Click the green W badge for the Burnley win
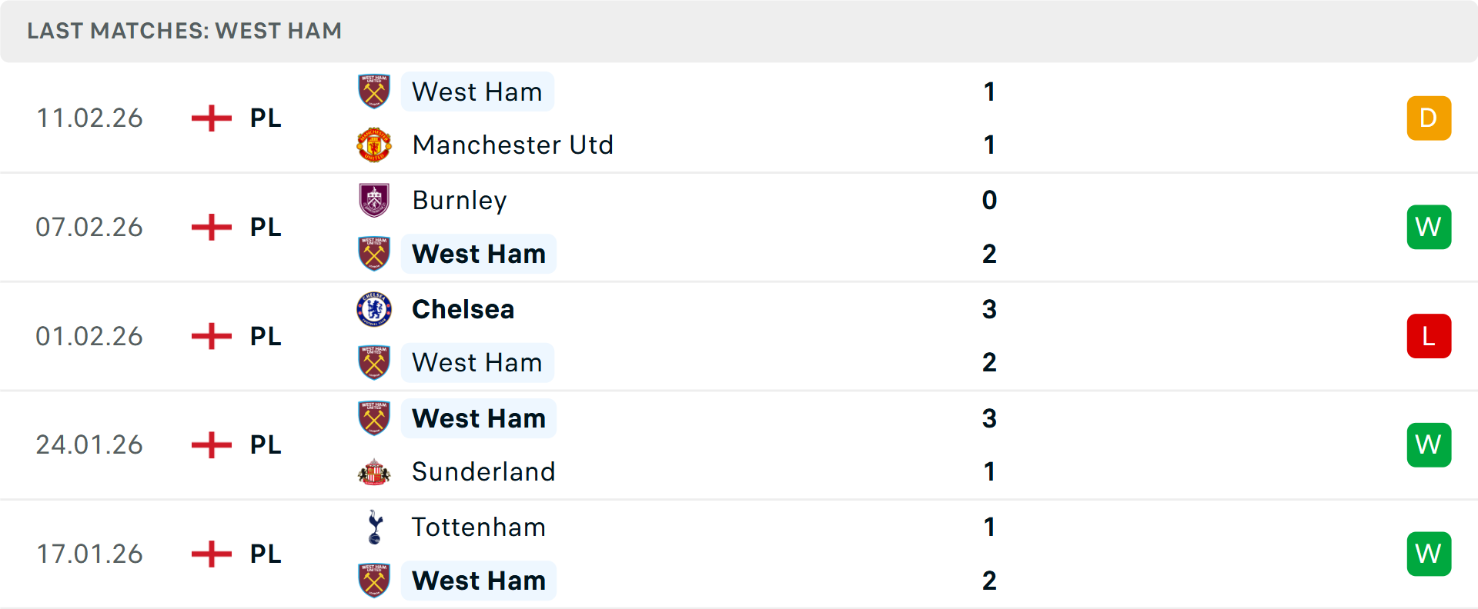The image size is (1478, 609). [x=1429, y=227]
